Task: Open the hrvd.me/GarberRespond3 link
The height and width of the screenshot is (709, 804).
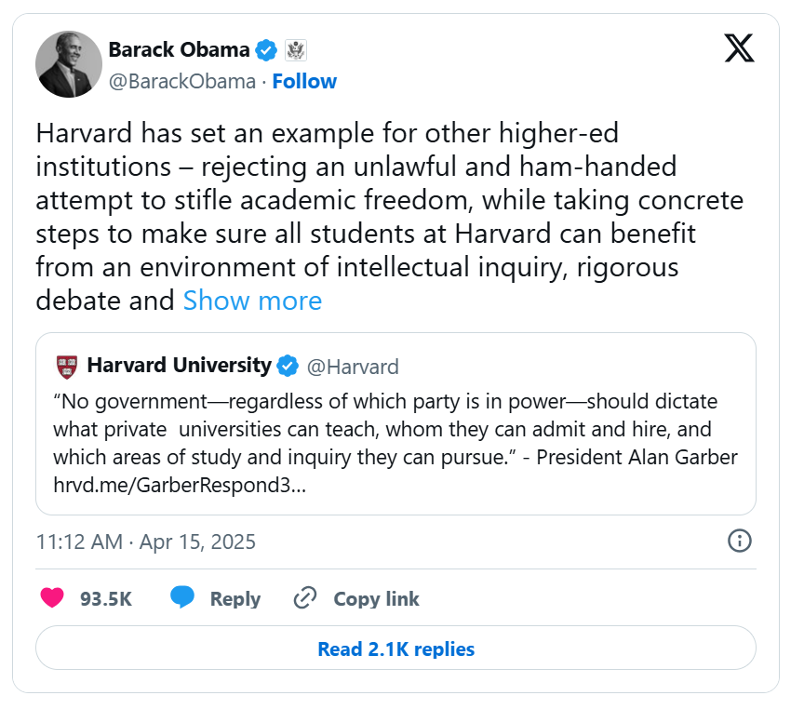Action: coord(180,485)
